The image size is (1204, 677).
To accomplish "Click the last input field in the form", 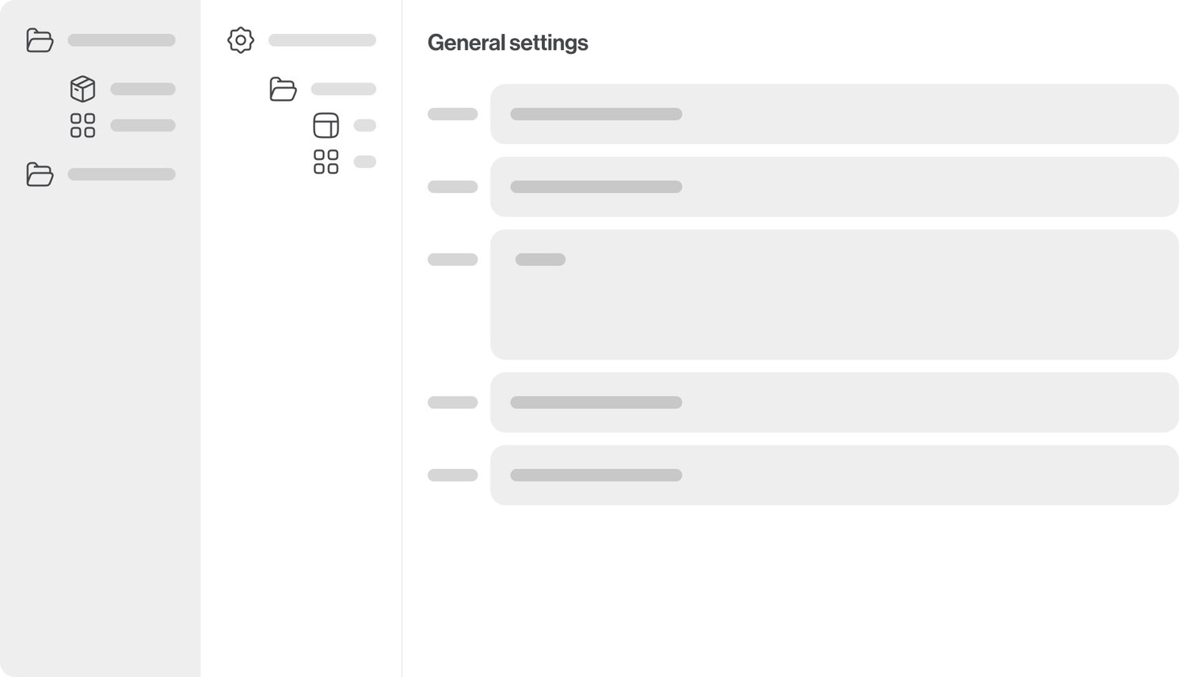I will (834, 475).
